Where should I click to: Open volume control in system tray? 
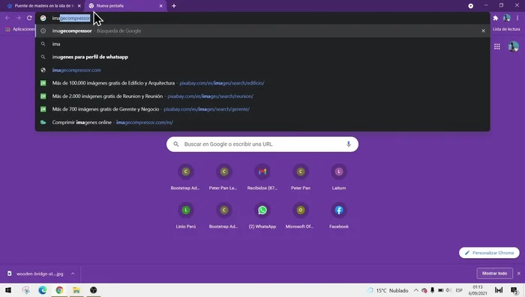(448, 290)
